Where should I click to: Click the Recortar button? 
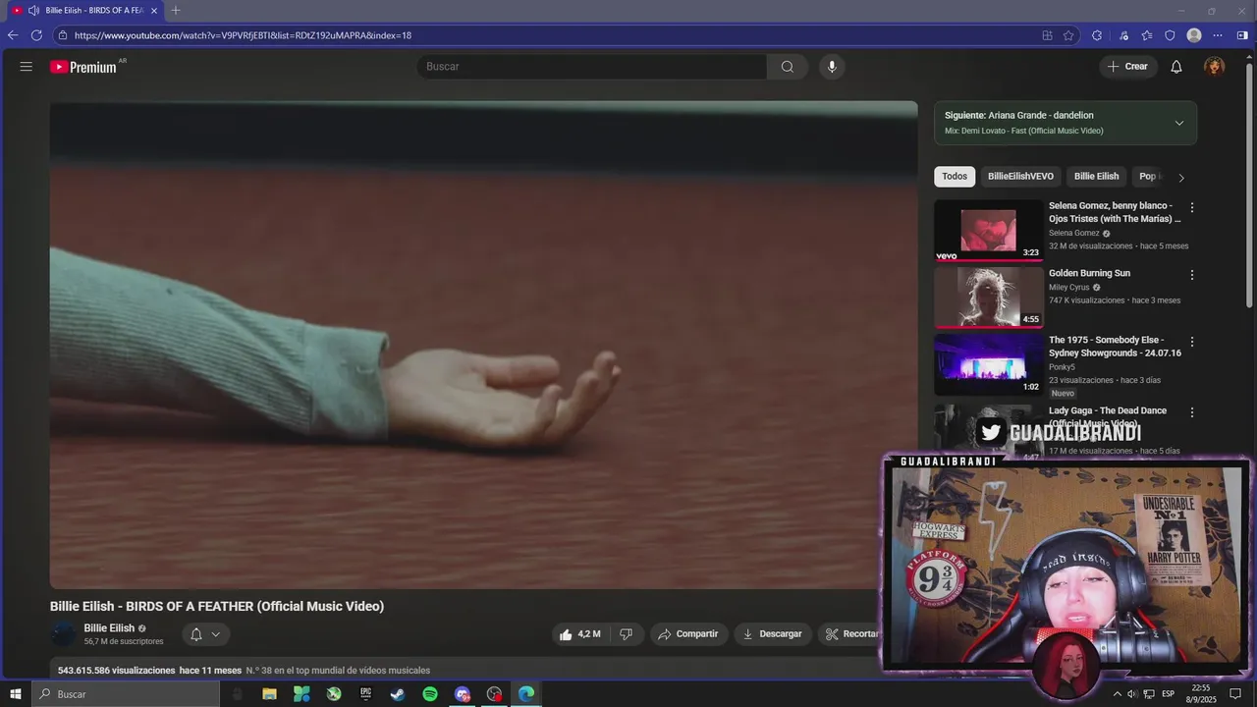pyautogui.click(x=850, y=634)
